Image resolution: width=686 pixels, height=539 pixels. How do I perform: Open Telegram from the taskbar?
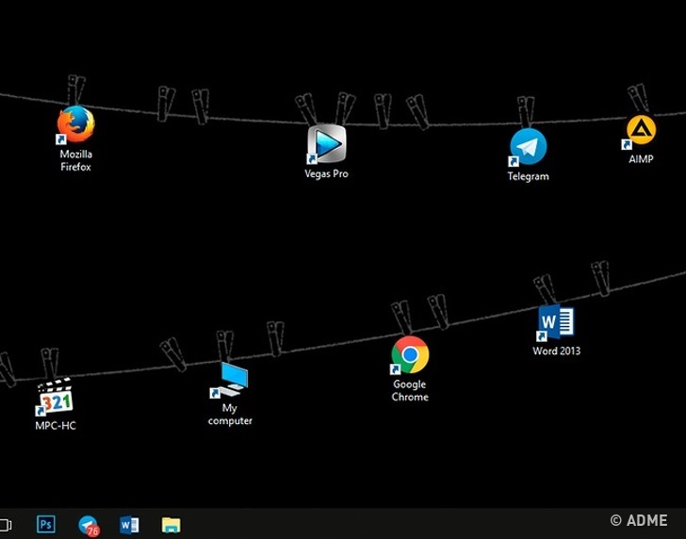pyautogui.click(x=89, y=525)
